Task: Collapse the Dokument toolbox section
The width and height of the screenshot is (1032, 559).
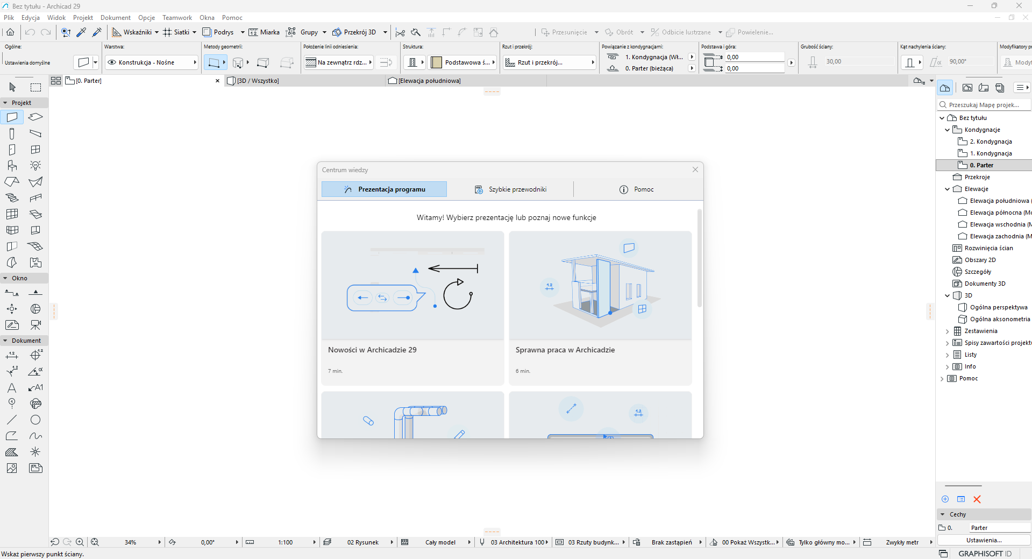Action: (5, 341)
